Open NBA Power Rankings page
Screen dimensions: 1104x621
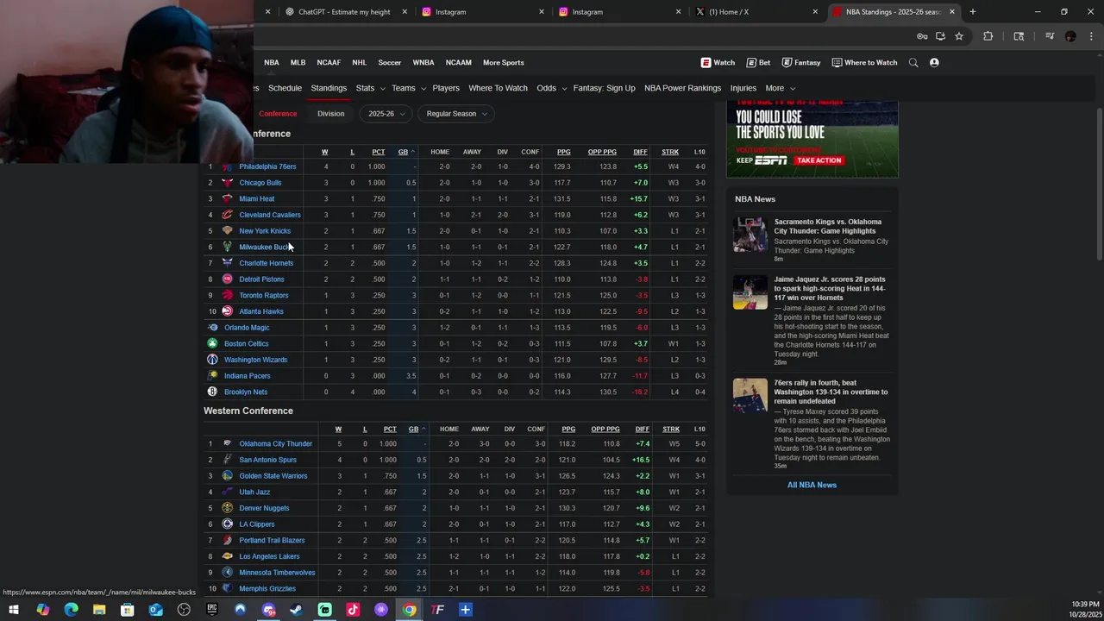point(682,88)
